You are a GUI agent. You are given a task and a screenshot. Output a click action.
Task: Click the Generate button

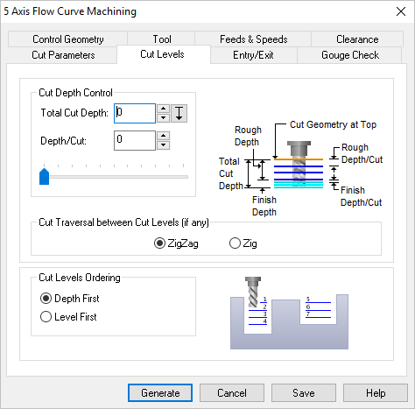coord(160,393)
